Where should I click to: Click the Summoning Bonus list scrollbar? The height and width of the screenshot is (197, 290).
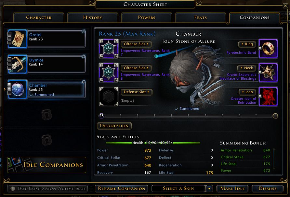point(274,159)
